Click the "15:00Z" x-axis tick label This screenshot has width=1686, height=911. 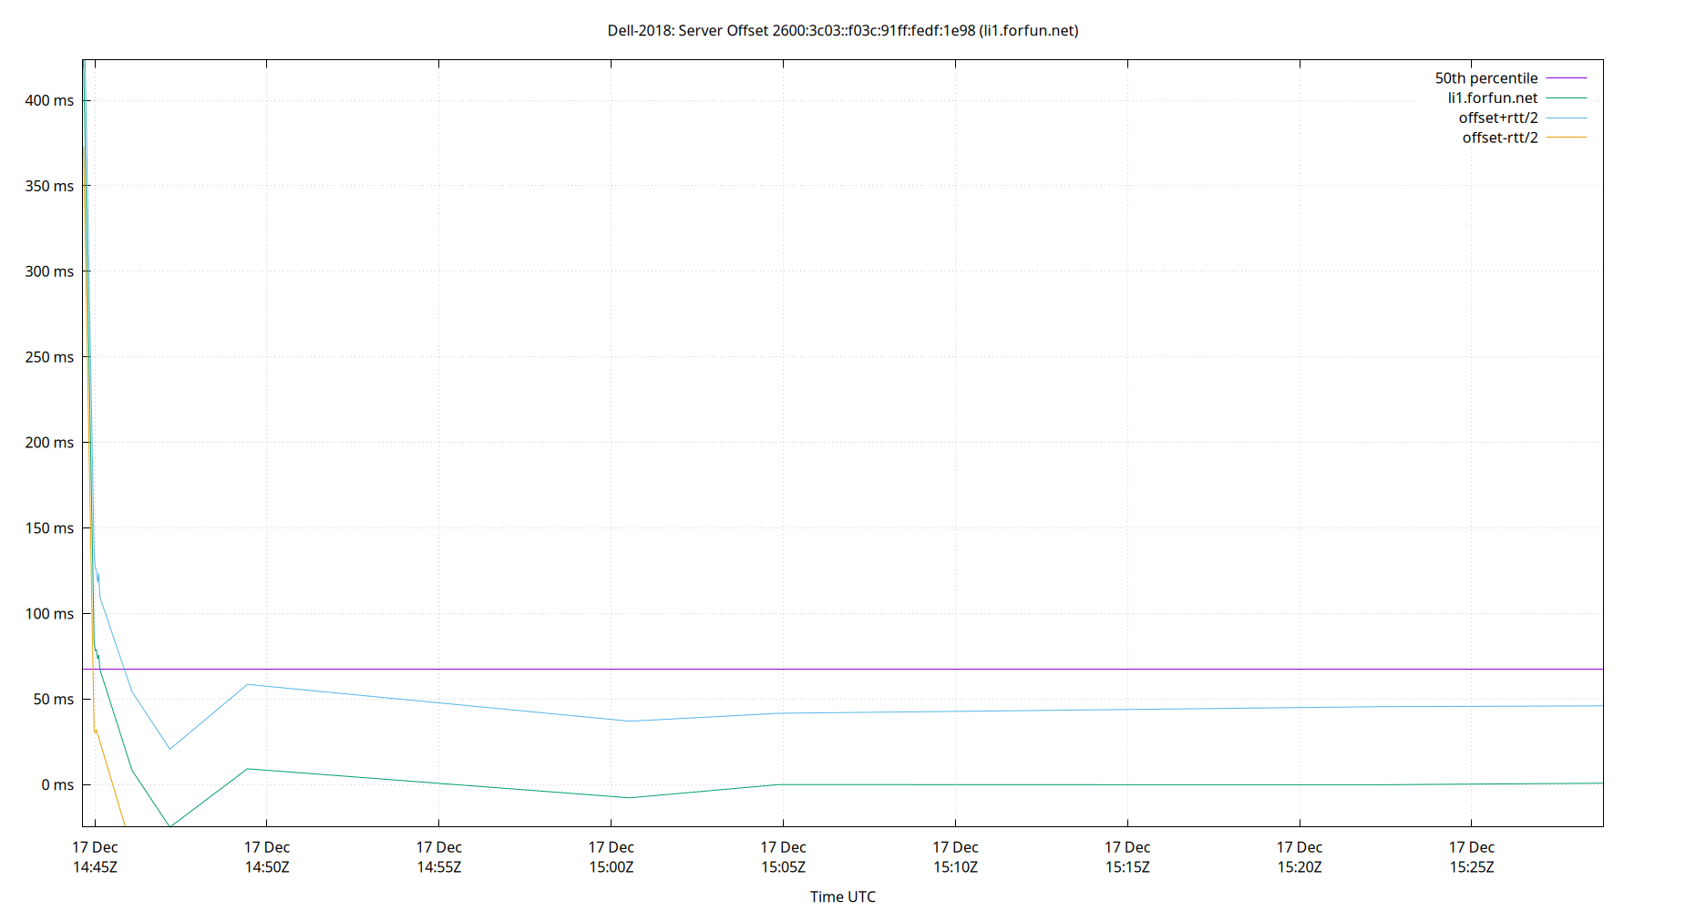pos(613,867)
